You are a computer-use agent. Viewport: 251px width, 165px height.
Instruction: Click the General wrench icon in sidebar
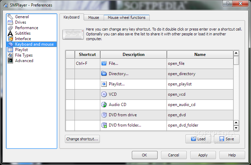[x=10, y=17]
